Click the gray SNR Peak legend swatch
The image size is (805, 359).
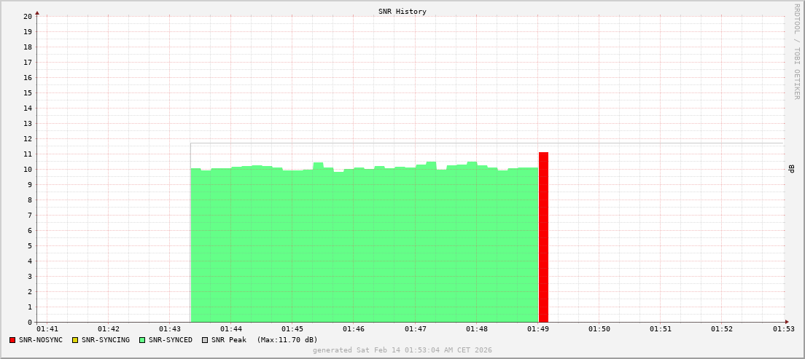click(x=205, y=340)
